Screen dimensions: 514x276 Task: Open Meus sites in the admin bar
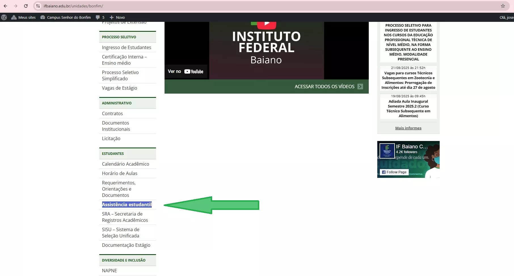point(24,17)
